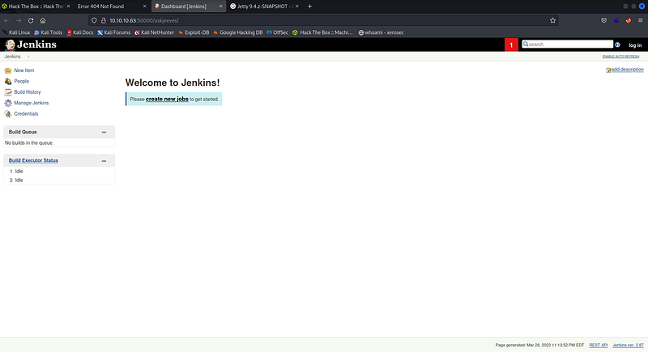Viewport: 648px width, 352px height.
Task: Bookmark this page with star icon
Action: click(x=552, y=20)
